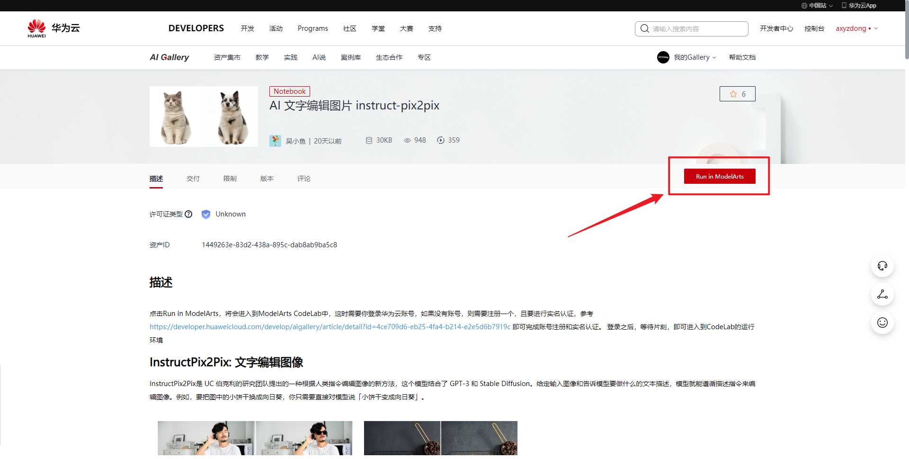909x459 pixels.
Task: Click the eye views icon beside 948
Action: pos(407,140)
